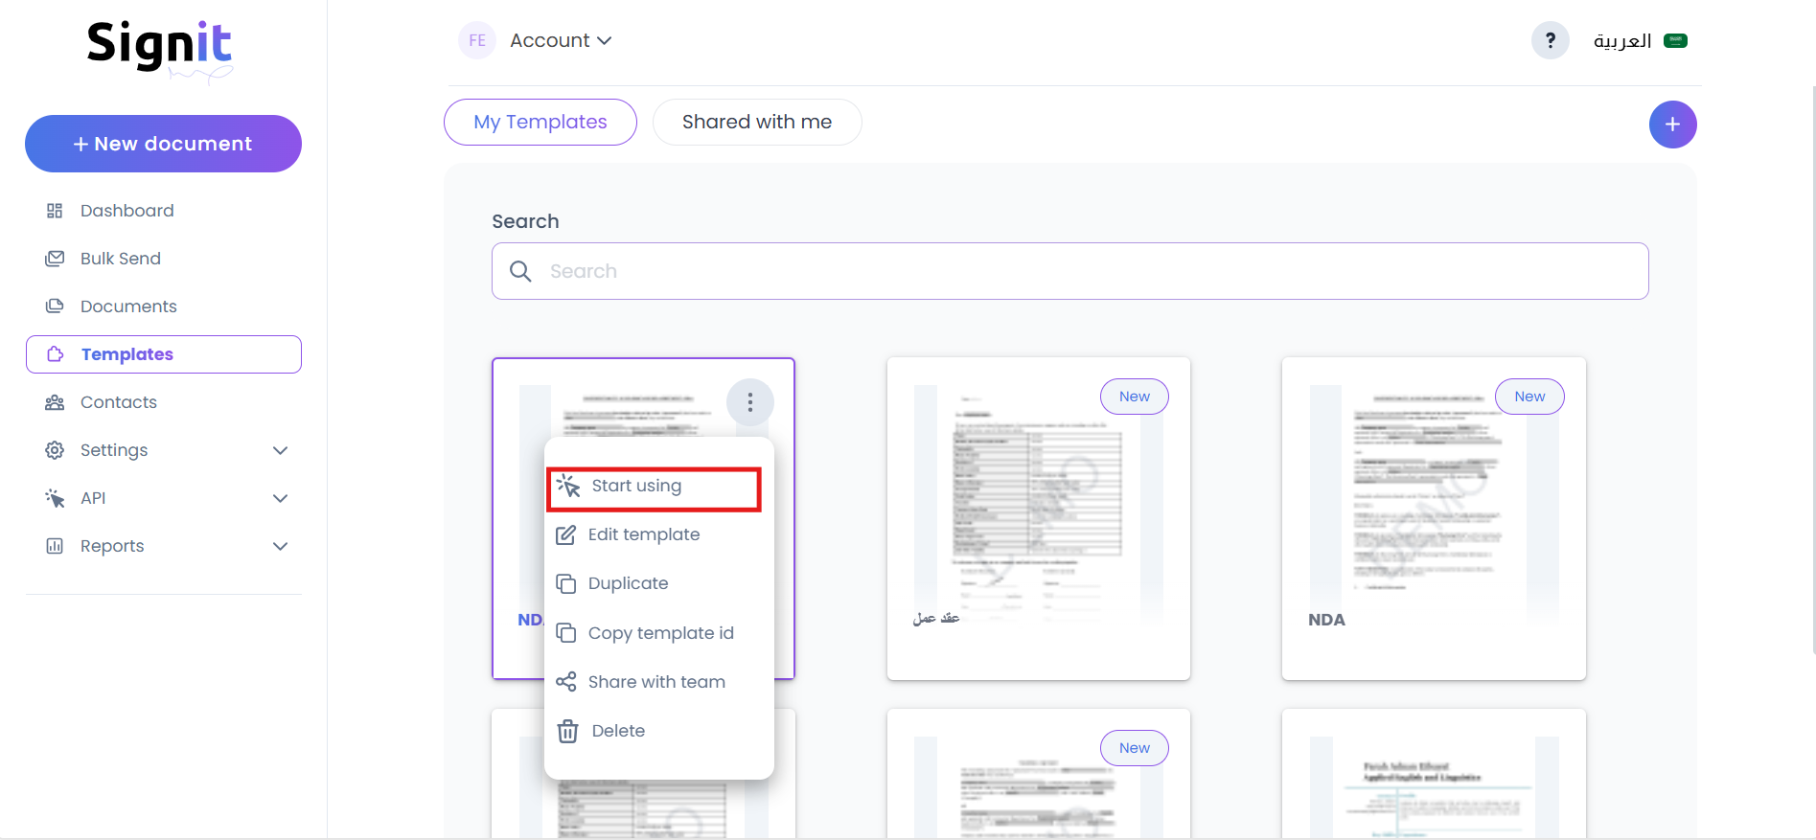
Task: Toggle the three-dot menu on NDA card
Action: [750, 402]
